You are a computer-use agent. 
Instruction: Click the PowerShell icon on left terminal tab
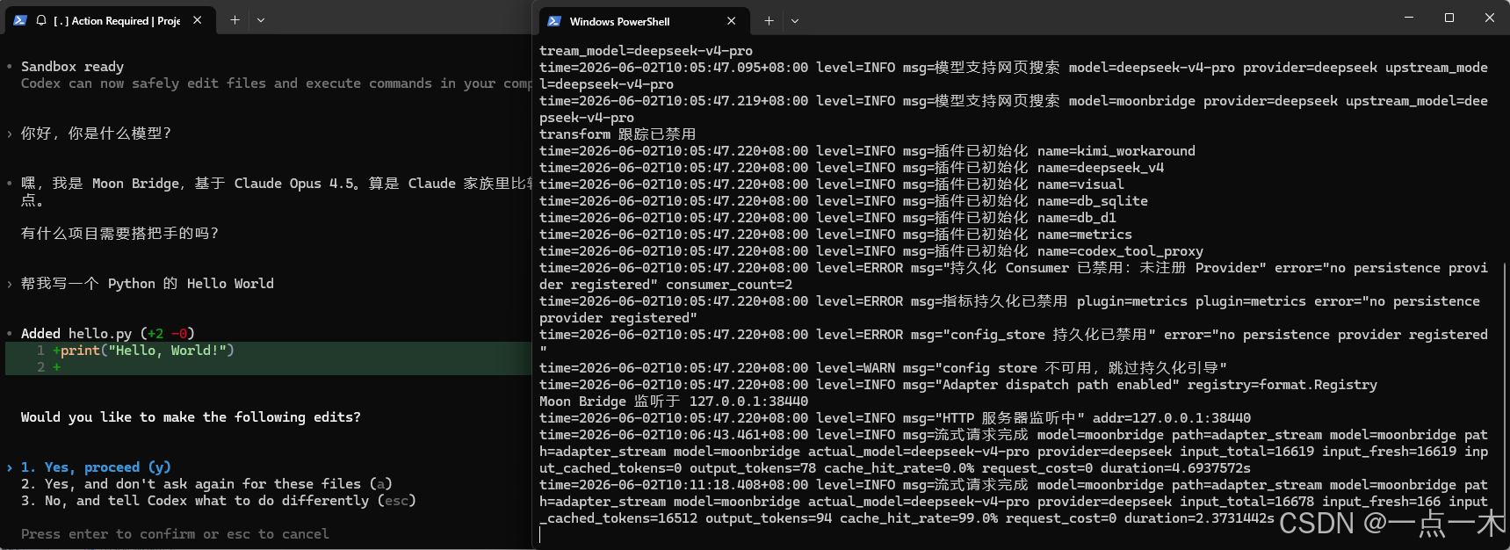pos(20,20)
